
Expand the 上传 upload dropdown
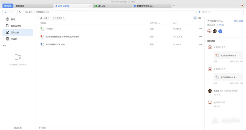44,18
